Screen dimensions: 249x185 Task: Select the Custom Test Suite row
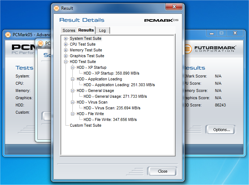[x=85, y=126]
